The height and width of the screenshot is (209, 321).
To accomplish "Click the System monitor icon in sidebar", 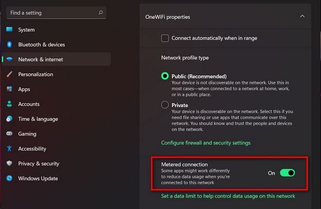I will click(x=9, y=29).
